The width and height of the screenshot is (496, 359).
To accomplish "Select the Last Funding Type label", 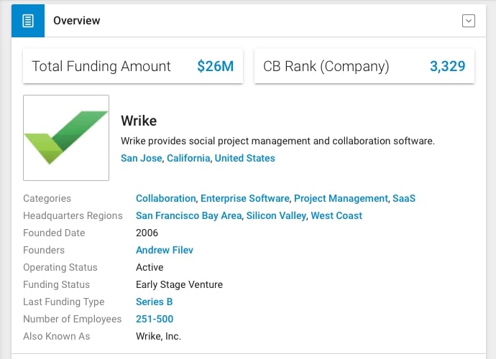I will (x=63, y=302).
